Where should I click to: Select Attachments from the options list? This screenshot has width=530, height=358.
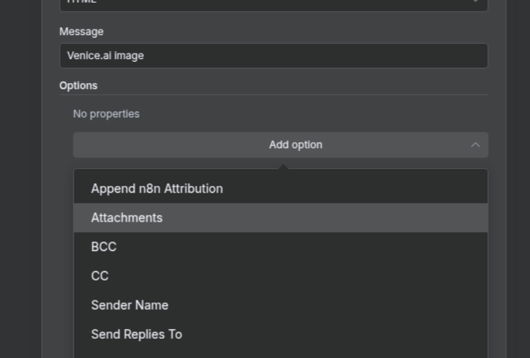(x=127, y=217)
